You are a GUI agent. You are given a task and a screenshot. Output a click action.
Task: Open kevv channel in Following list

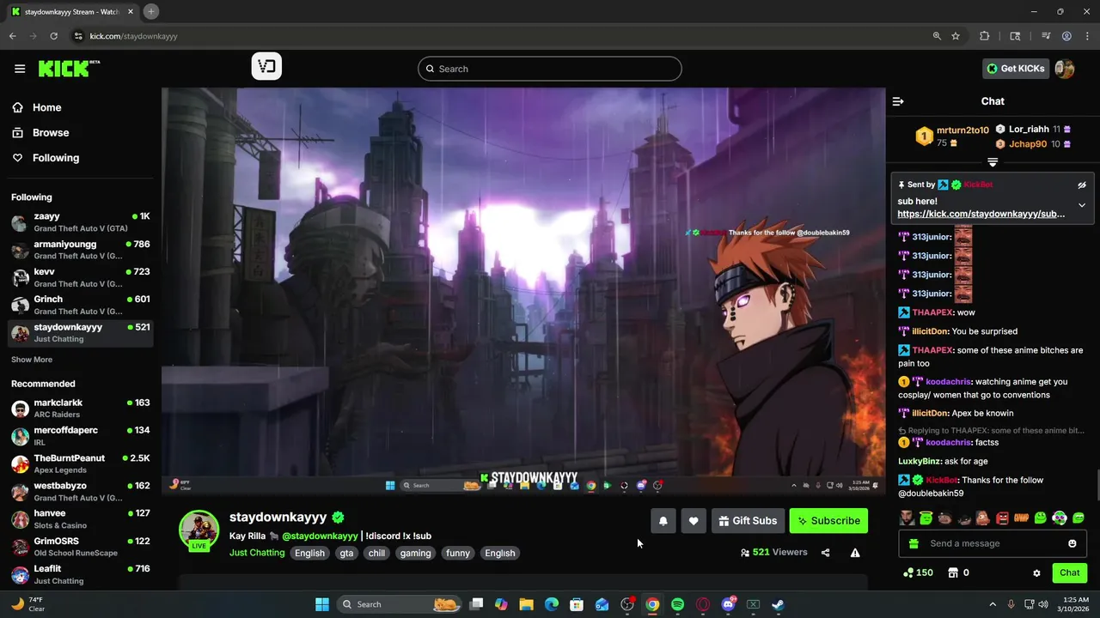(x=81, y=277)
